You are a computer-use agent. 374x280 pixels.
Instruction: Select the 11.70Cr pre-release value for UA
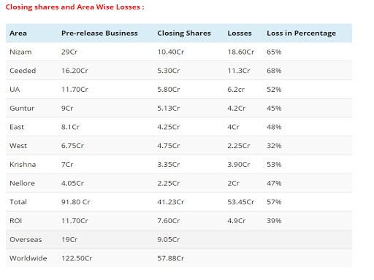pos(75,90)
